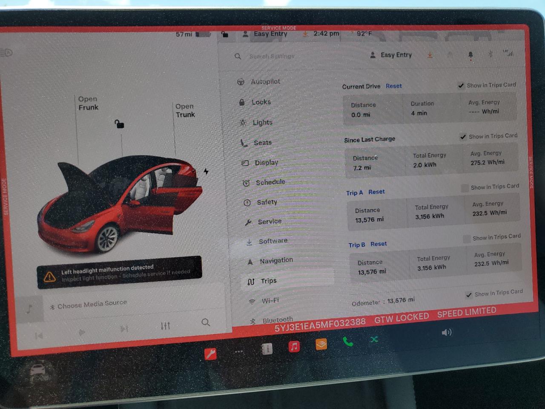The image size is (545, 409).
Task: Uncheck Show in Trips Card for Since Last Charge
Action: tap(463, 137)
